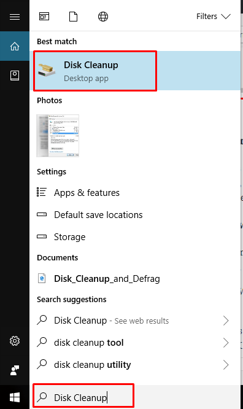The image size is (243, 409).
Task: Click the Best match heading
Action: pyautogui.click(x=57, y=42)
